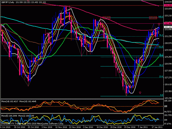Select the Fibonacci 0.0 level label

162,95
